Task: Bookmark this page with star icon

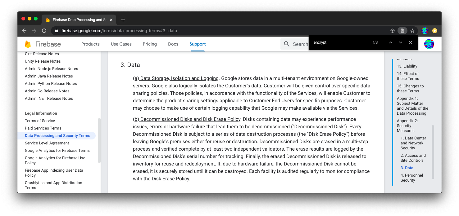Action: pos(412,31)
